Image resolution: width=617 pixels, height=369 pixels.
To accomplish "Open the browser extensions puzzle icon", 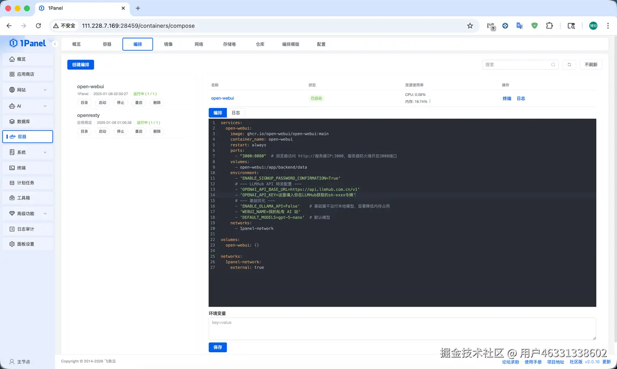I will pos(549,26).
